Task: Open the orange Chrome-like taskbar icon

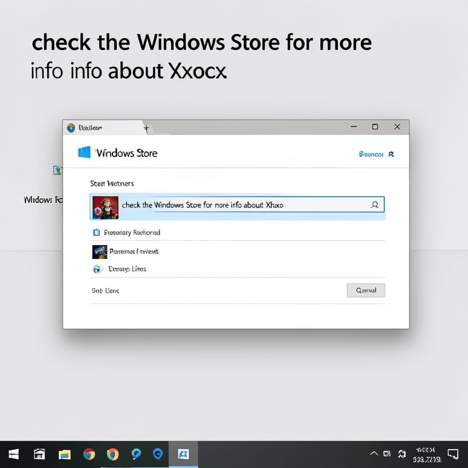Action: click(x=113, y=454)
